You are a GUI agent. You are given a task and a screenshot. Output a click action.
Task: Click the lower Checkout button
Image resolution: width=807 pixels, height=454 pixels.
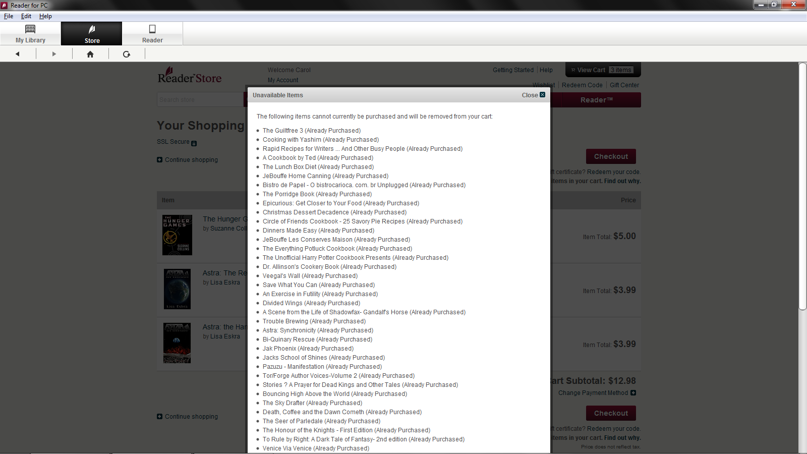[611, 413]
